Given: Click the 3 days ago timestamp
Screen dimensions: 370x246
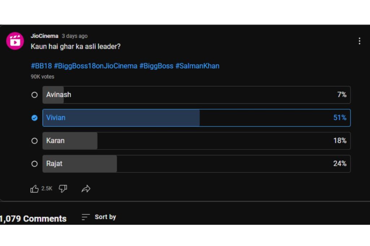Looking at the screenshot, I should click(x=74, y=36).
